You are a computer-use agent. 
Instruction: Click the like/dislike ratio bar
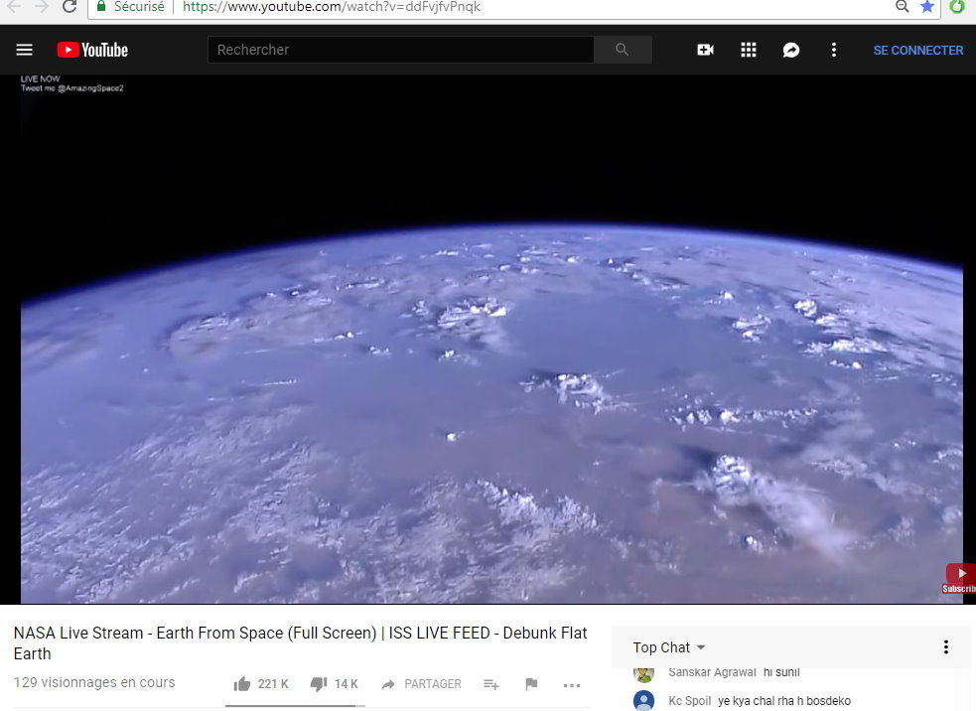(295, 706)
